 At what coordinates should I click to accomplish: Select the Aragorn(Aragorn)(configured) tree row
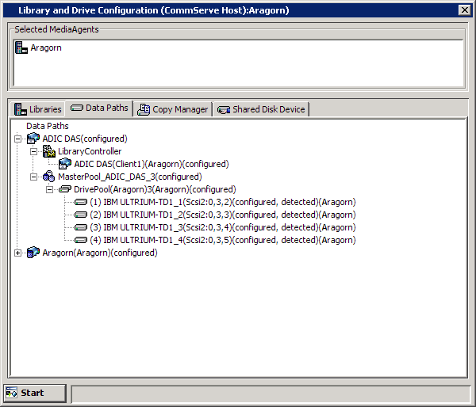[x=100, y=253]
